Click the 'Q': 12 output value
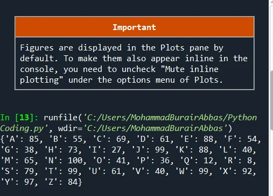This screenshot has width=273, height=196. coord(197,161)
